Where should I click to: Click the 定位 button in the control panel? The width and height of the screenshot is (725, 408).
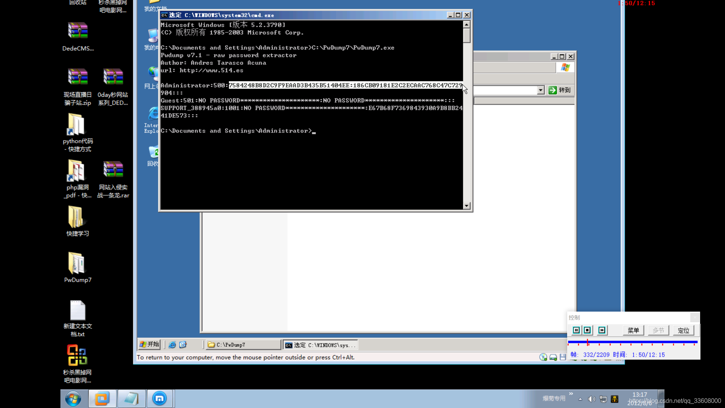click(x=683, y=331)
